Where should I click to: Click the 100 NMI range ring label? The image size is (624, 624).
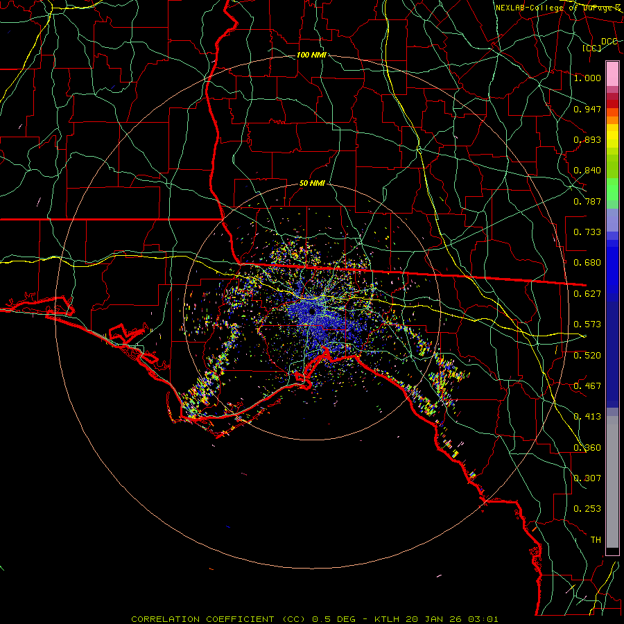pyautogui.click(x=311, y=55)
